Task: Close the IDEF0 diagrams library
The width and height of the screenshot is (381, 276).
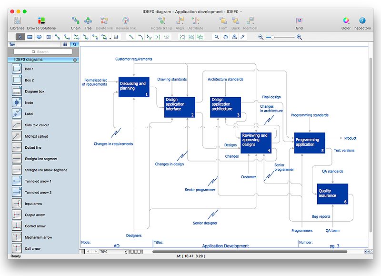Action: pyautogui.click(x=75, y=60)
